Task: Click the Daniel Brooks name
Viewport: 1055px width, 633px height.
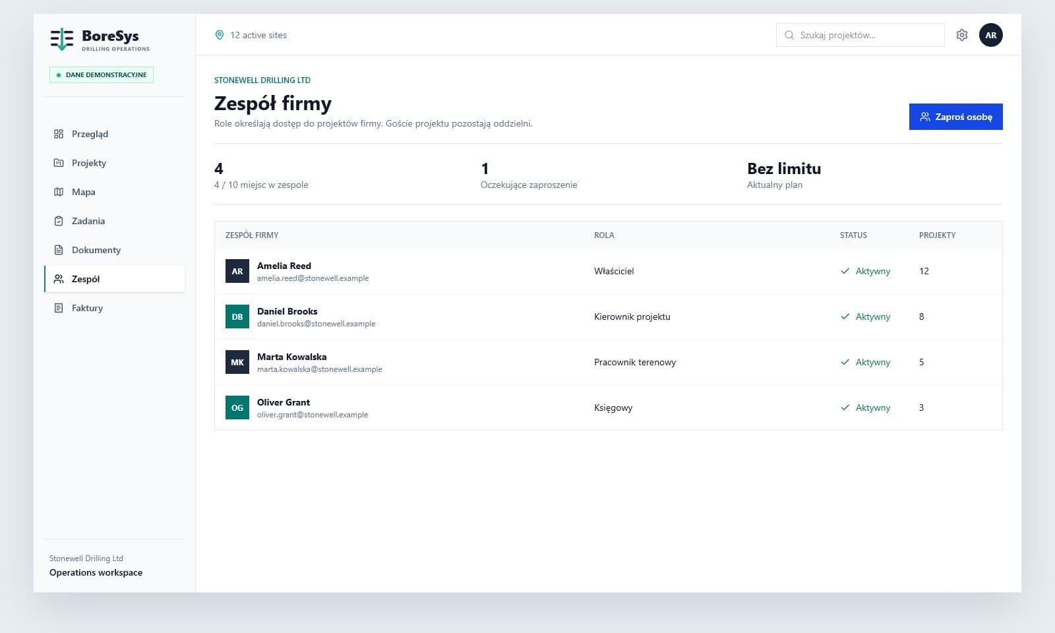Action: 287,311
